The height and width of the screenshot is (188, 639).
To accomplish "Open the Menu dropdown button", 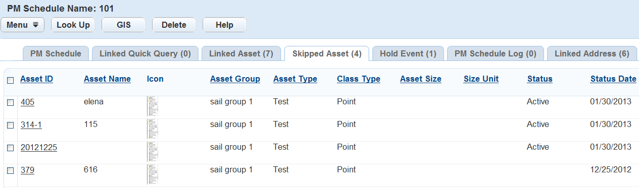I will [x=23, y=25].
